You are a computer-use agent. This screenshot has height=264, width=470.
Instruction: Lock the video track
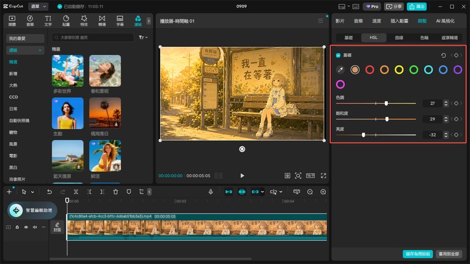17,227
